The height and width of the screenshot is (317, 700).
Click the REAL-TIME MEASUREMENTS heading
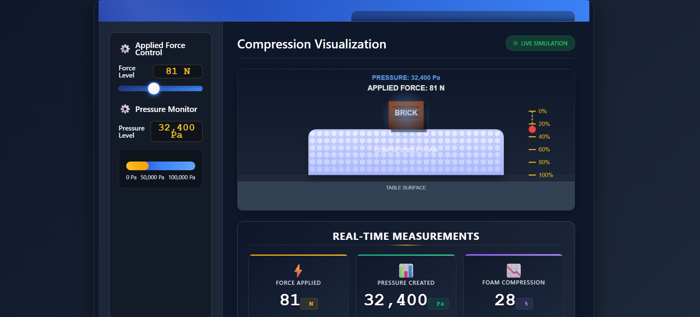(x=406, y=236)
